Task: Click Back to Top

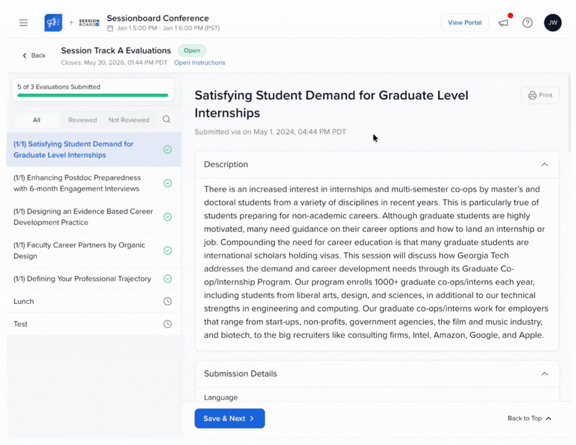Action: pos(529,418)
